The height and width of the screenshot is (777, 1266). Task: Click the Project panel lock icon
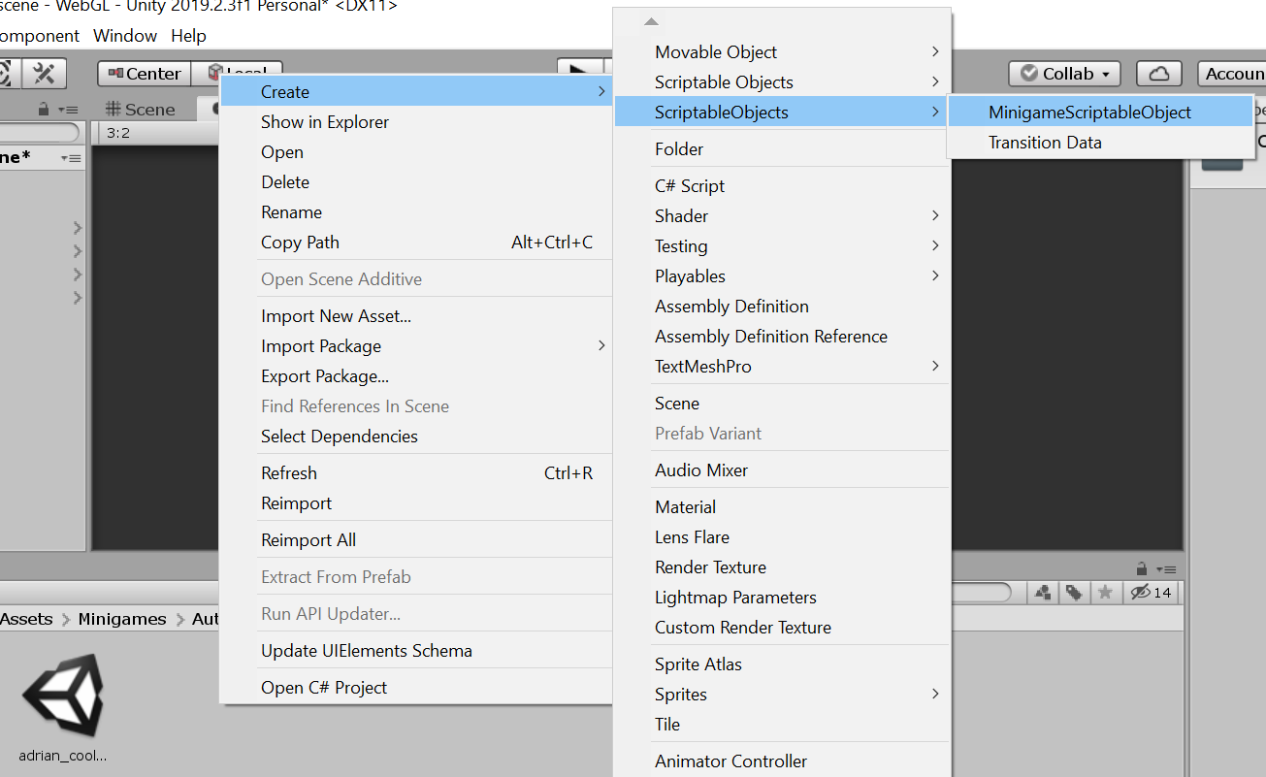(x=1141, y=568)
